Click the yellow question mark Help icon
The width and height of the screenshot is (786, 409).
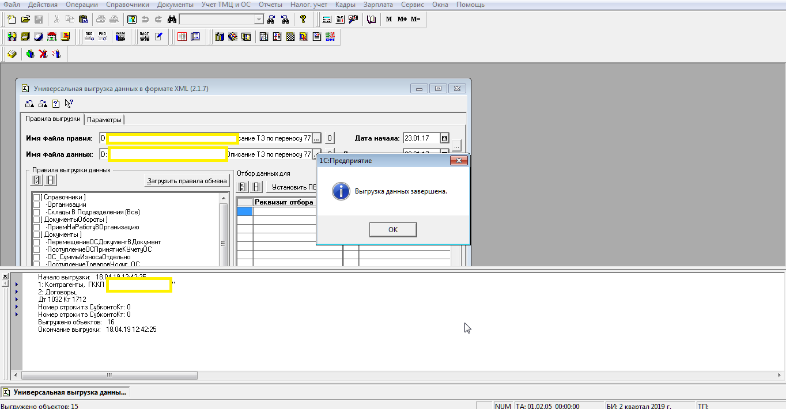point(303,19)
